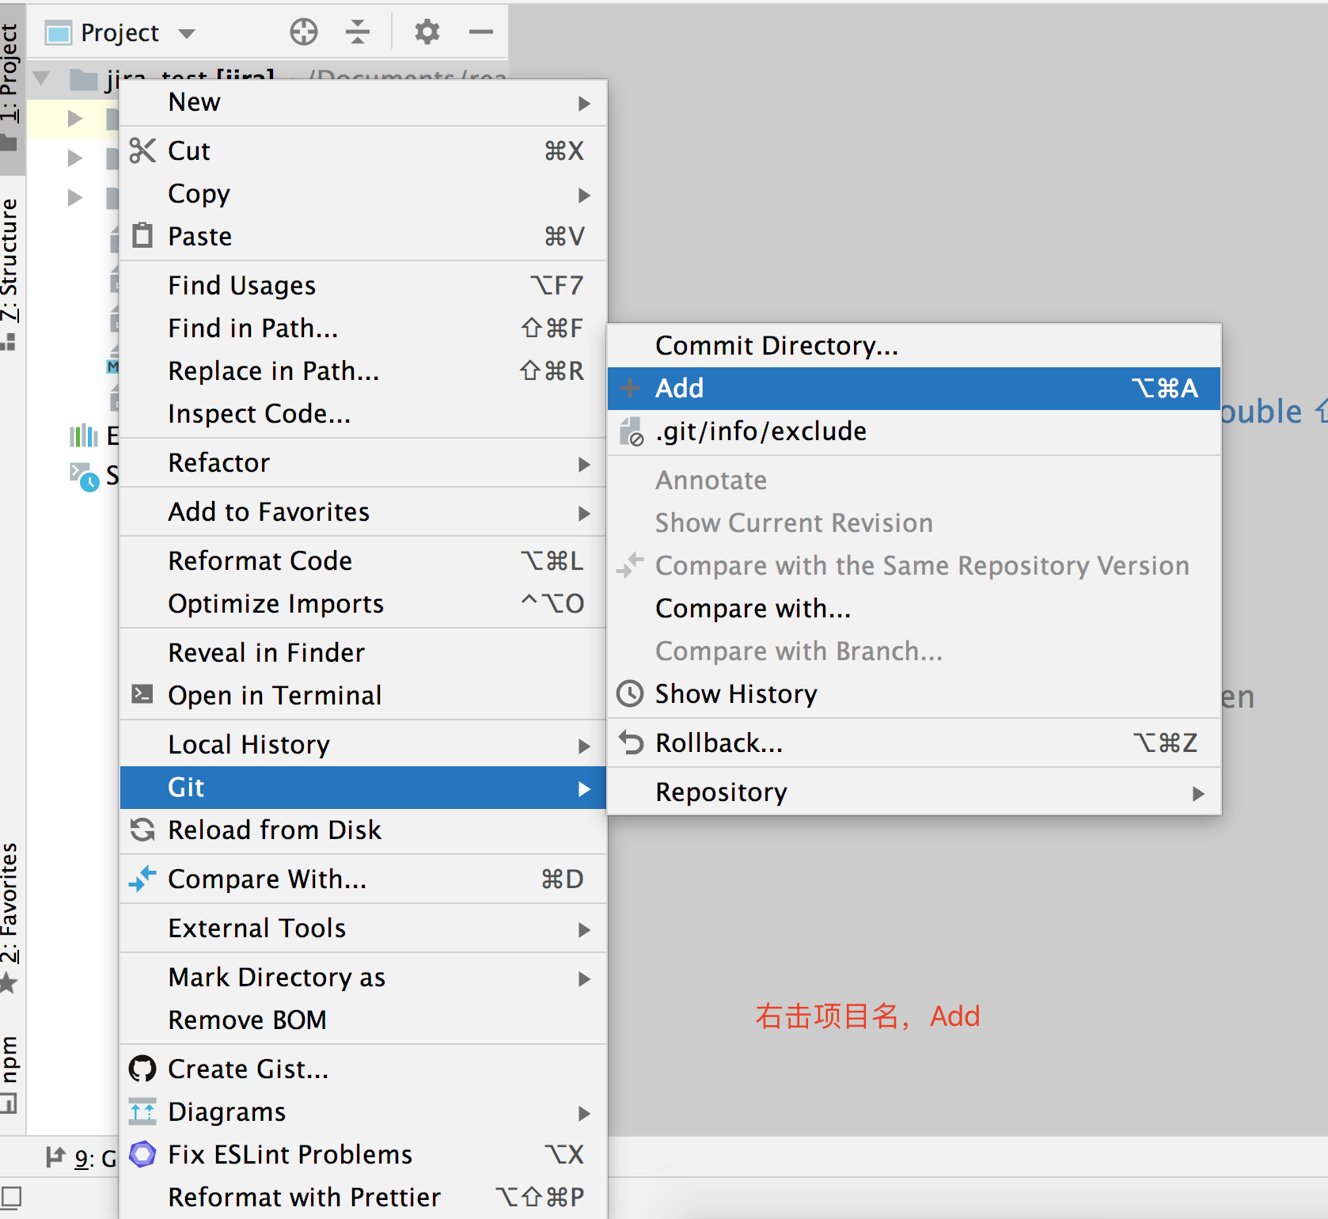The height and width of the screenshot is (1219, 1328).
Task: Select Compare with... in Git submenu
Action: pos(914,608)
